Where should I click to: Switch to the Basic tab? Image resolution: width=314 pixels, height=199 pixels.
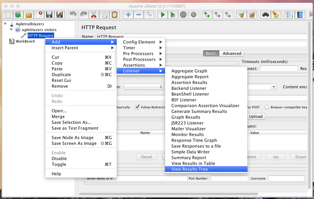click(x=211, y=54)
